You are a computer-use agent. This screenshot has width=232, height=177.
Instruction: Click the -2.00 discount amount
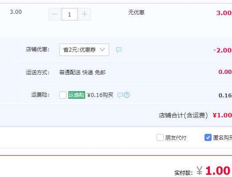click(222, 50)
